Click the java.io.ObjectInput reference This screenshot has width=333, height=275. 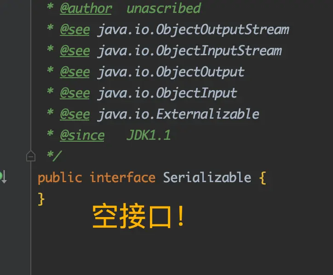[x=167, y=93]
